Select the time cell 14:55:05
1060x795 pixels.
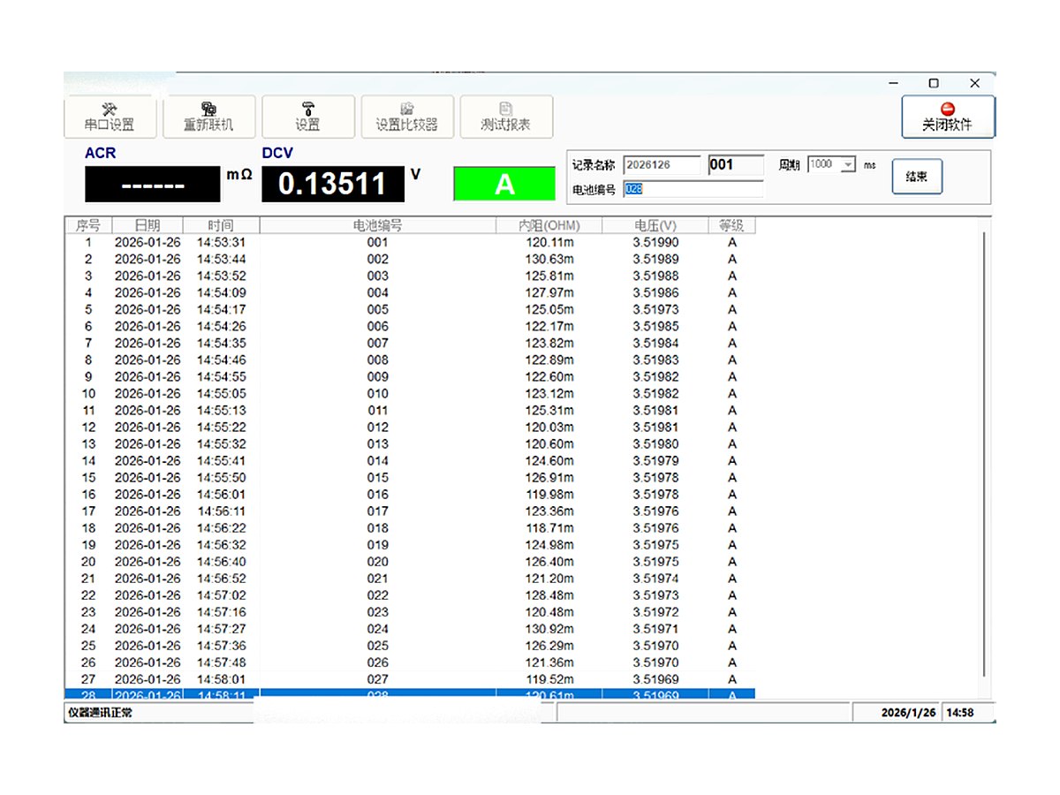(221, 393)
